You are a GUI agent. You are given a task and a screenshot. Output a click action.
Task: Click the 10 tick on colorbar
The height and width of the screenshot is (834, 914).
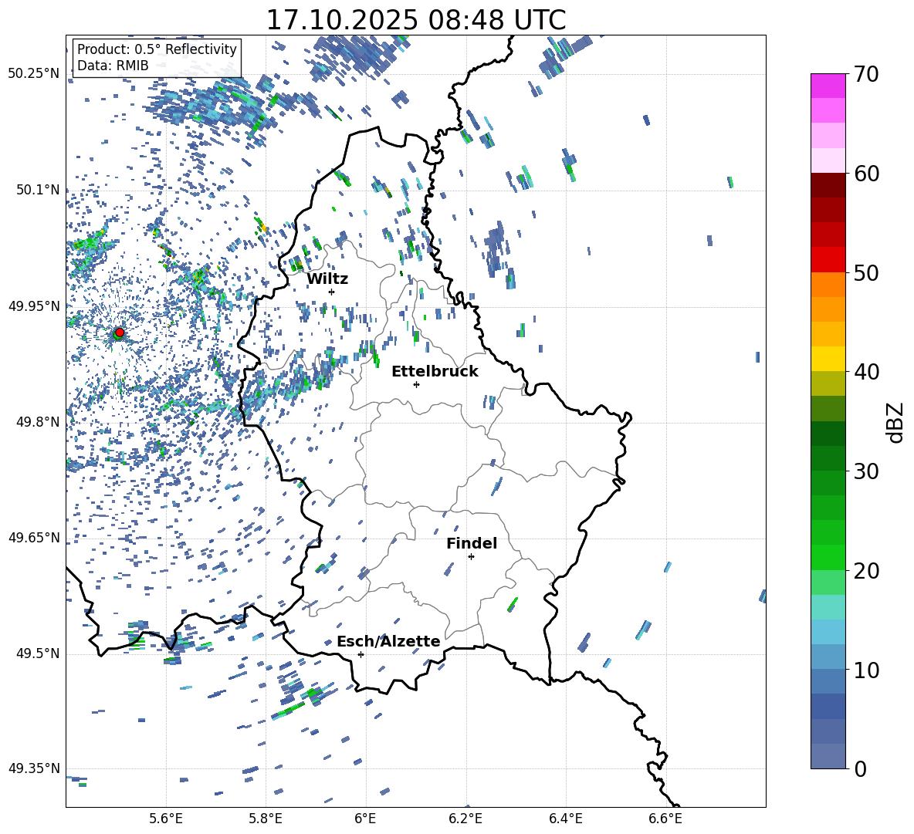pyautogui.click(x=866, y=670)
